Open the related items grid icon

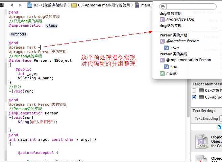pos(2,5)
